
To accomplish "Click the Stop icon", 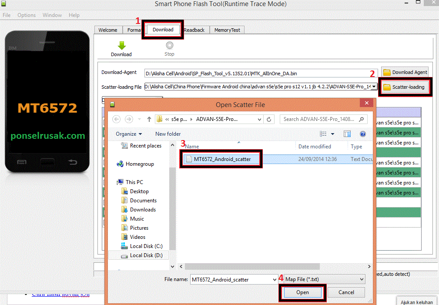I will pos(169,46).
